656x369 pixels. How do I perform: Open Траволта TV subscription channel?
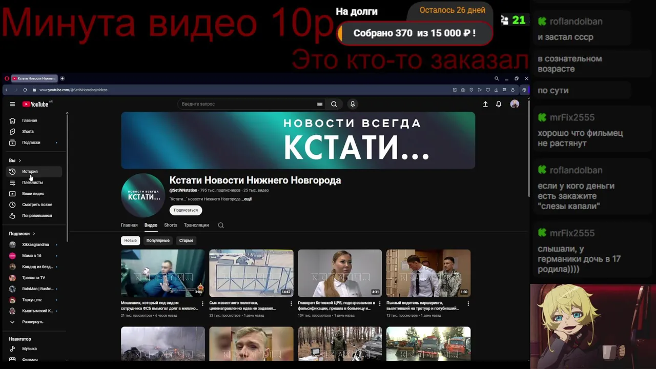(35, 278)
